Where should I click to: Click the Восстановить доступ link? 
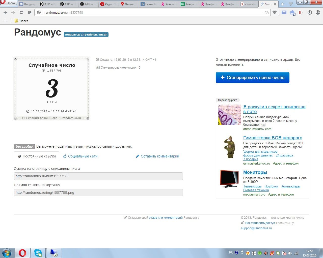pyautogui.click(x=260, y=223)
